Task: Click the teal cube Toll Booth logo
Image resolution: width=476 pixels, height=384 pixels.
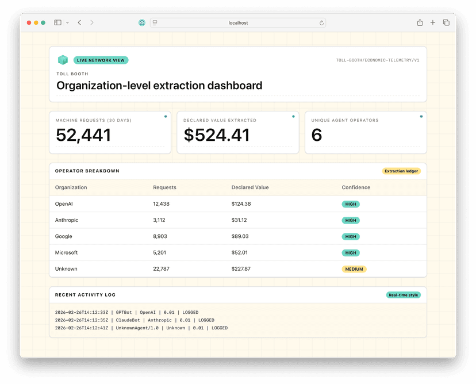Action: pos(63,60)
